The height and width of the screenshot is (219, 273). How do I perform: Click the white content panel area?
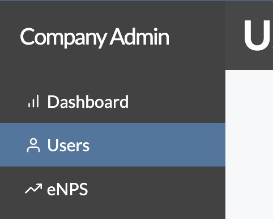(249, 144)
